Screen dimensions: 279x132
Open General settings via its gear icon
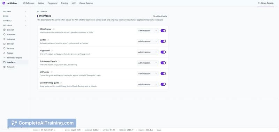click(5, 30)
